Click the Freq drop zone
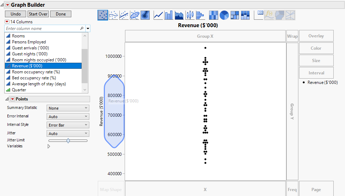This screenshot has height=196, width=345. pos(292,189)
